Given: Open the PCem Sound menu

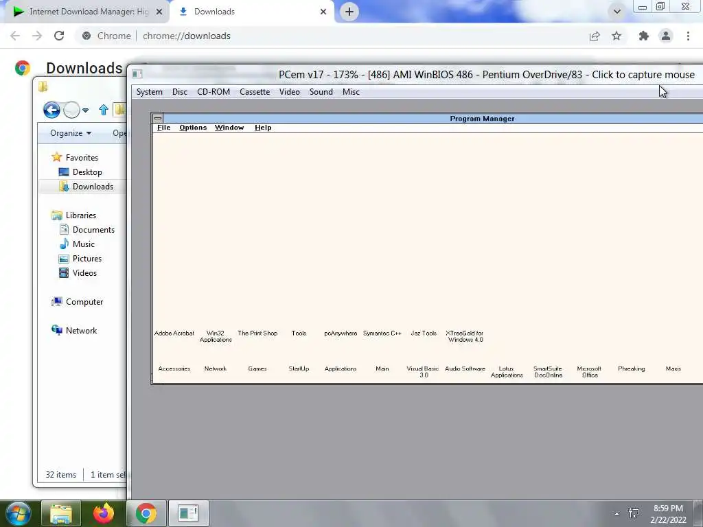Looking at the screenshot, I should pos(321,92).
